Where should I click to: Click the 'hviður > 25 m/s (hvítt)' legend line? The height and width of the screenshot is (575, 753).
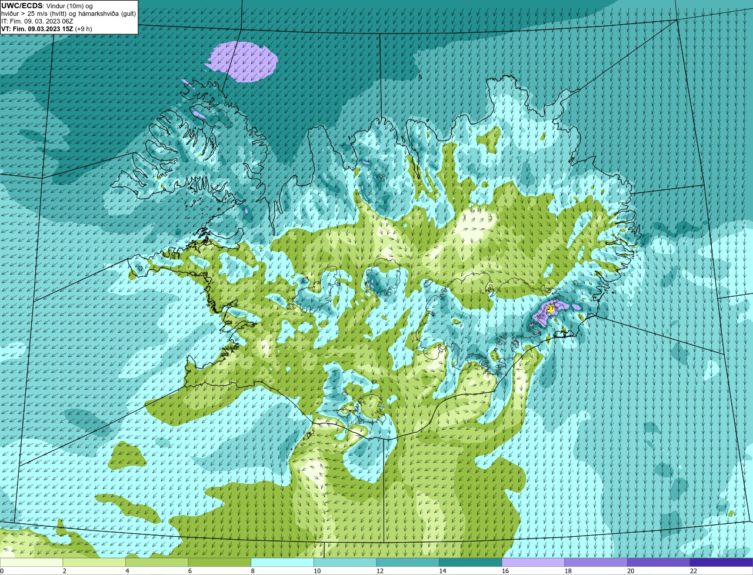coord(68,14)
